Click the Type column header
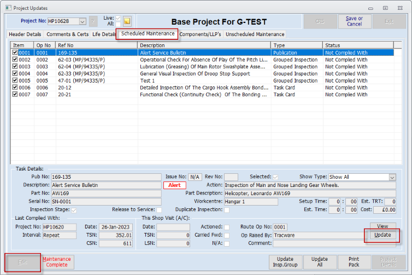The width and height of the screenshot is (412, 275). (297, 45)
